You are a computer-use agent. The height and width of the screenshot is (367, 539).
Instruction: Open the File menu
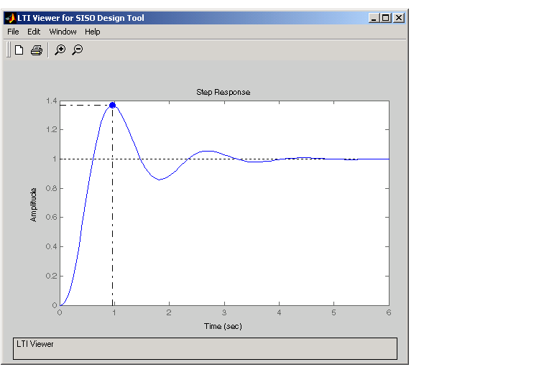tap(13, 32)
